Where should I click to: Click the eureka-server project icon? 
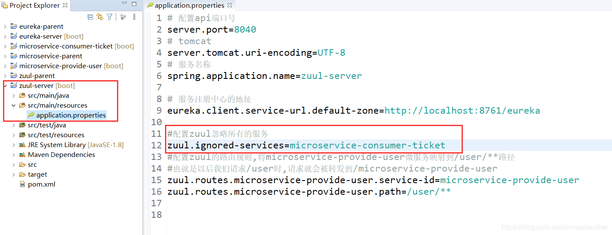tap(14, 36)
